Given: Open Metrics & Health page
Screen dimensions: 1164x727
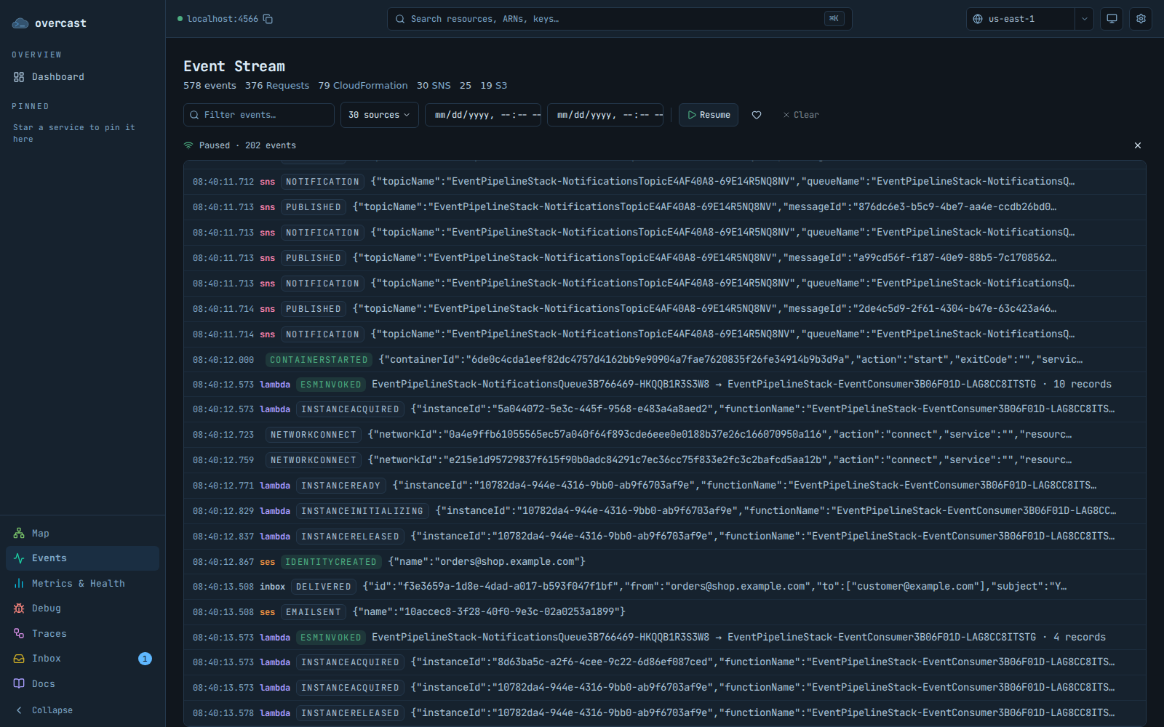Looking at the screenshot, I should click(x=82, y=583).
